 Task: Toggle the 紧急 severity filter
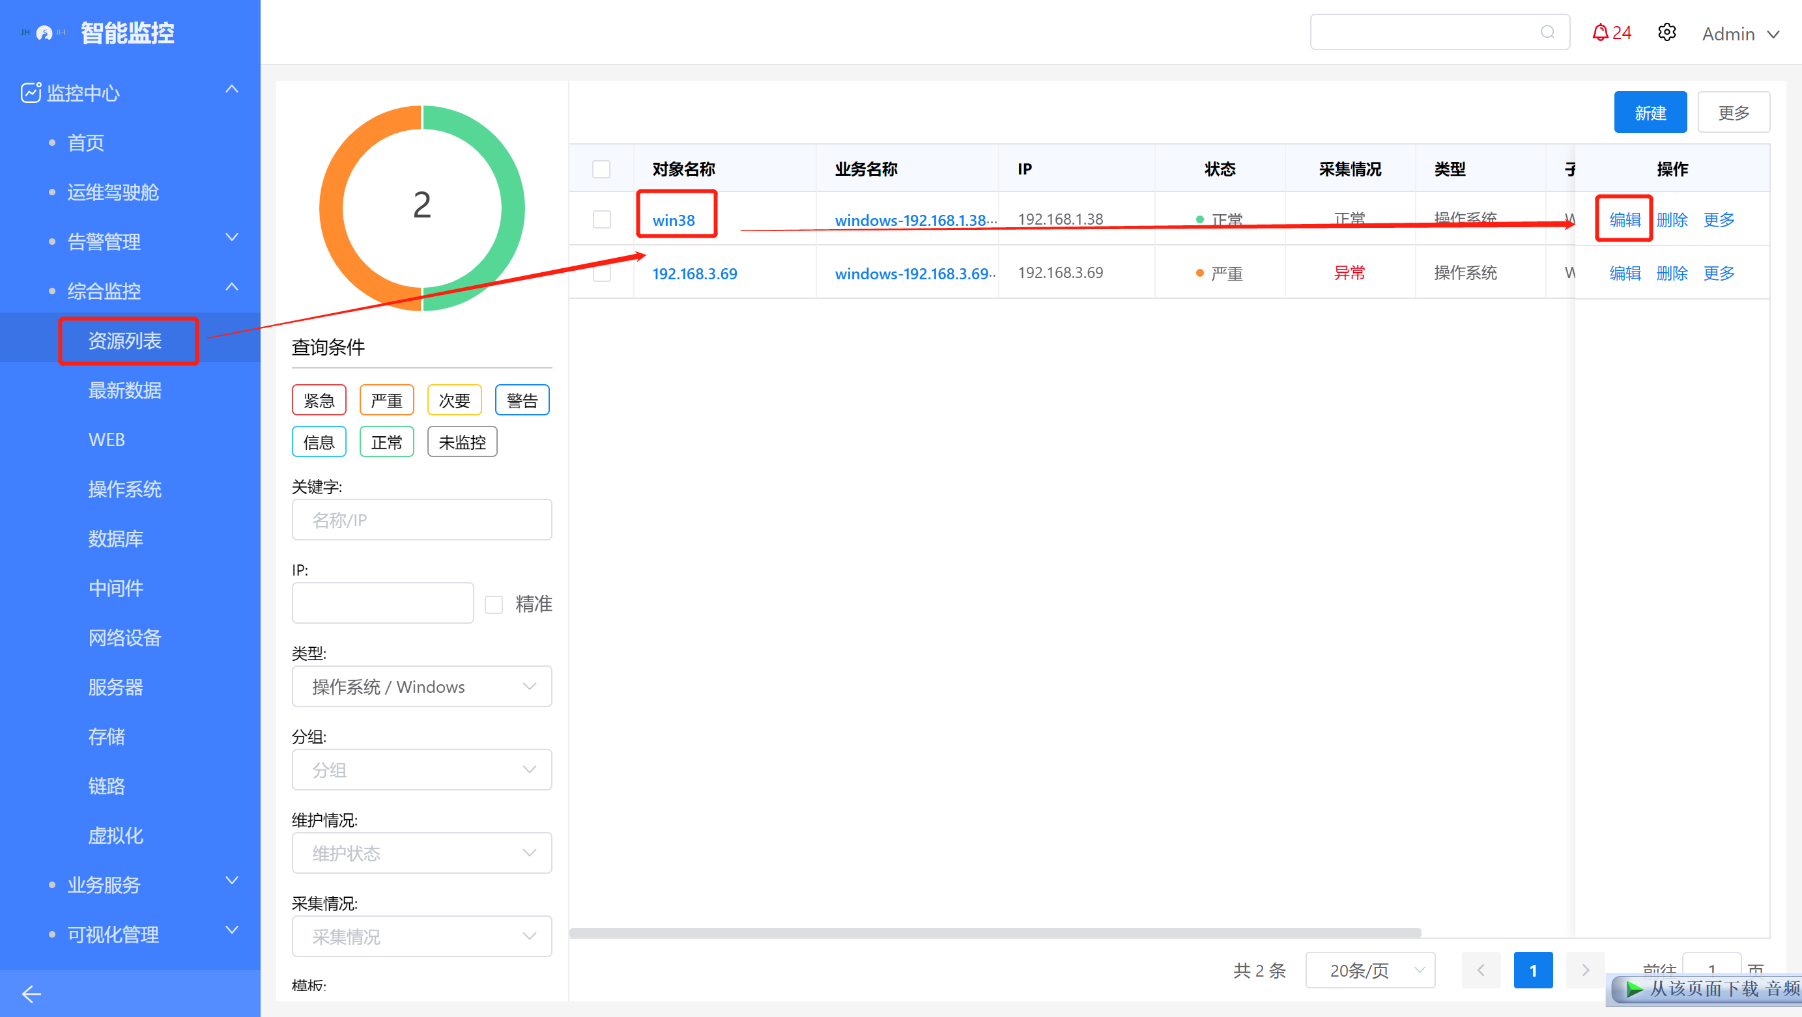pyautogui.click(x=319, y=400)
